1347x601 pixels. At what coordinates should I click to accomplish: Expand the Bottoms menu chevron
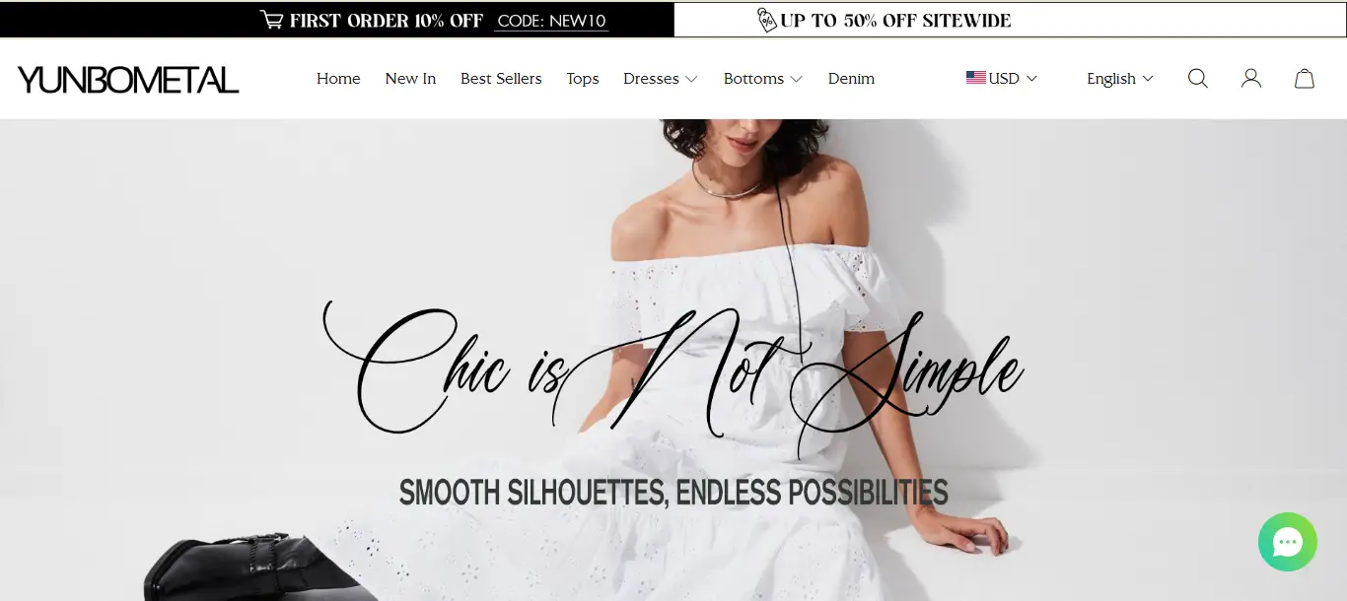pyautogui.click(x=796, y=79)
